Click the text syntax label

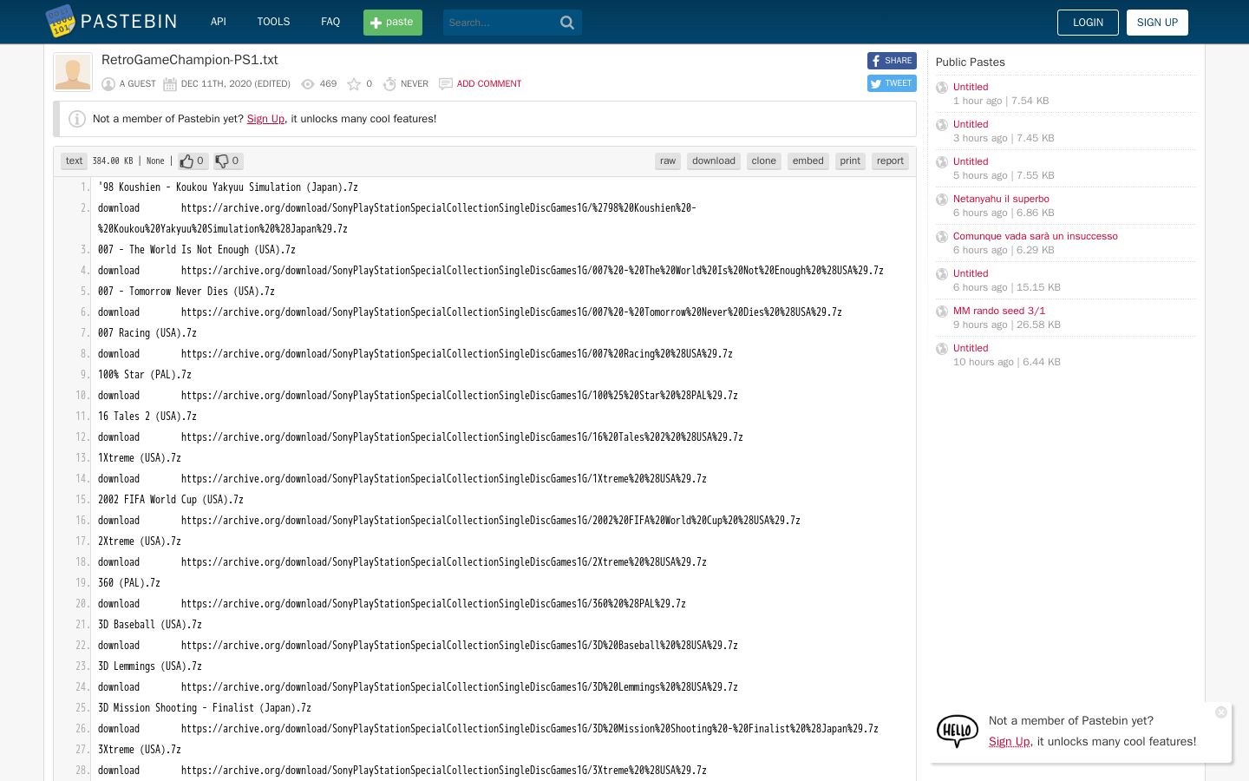tap(75, 161)
